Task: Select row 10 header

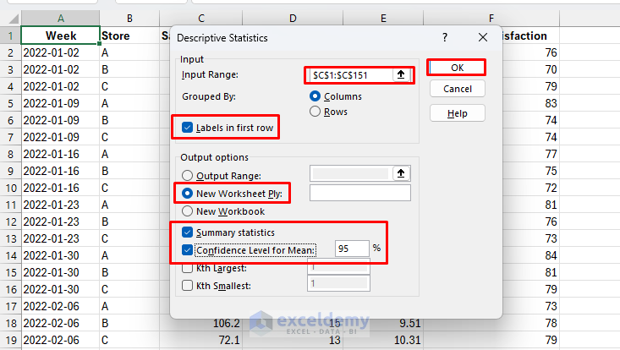Action: pos(10,188)
